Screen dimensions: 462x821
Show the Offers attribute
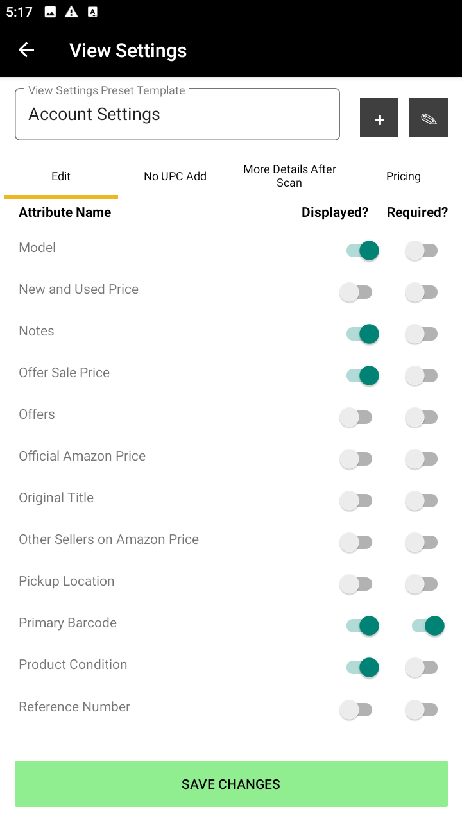(356, 418)
